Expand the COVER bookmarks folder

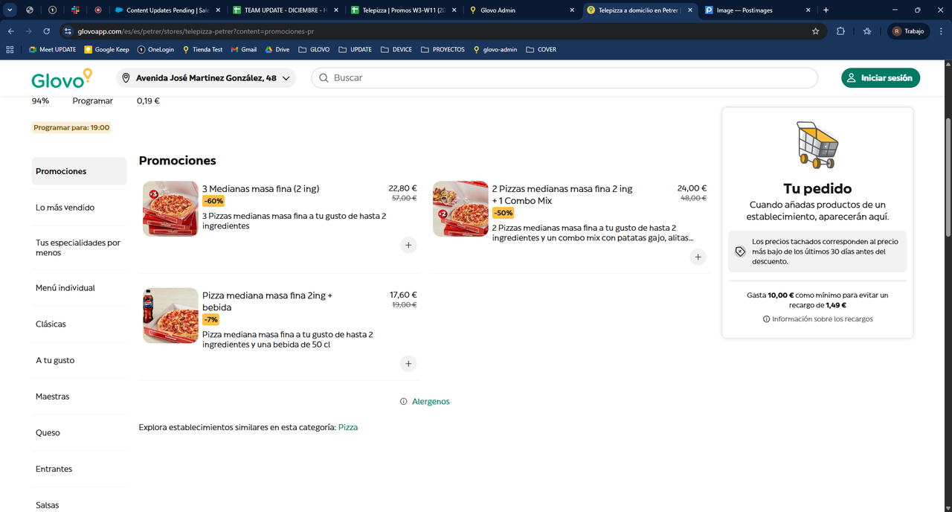[541, 50]
